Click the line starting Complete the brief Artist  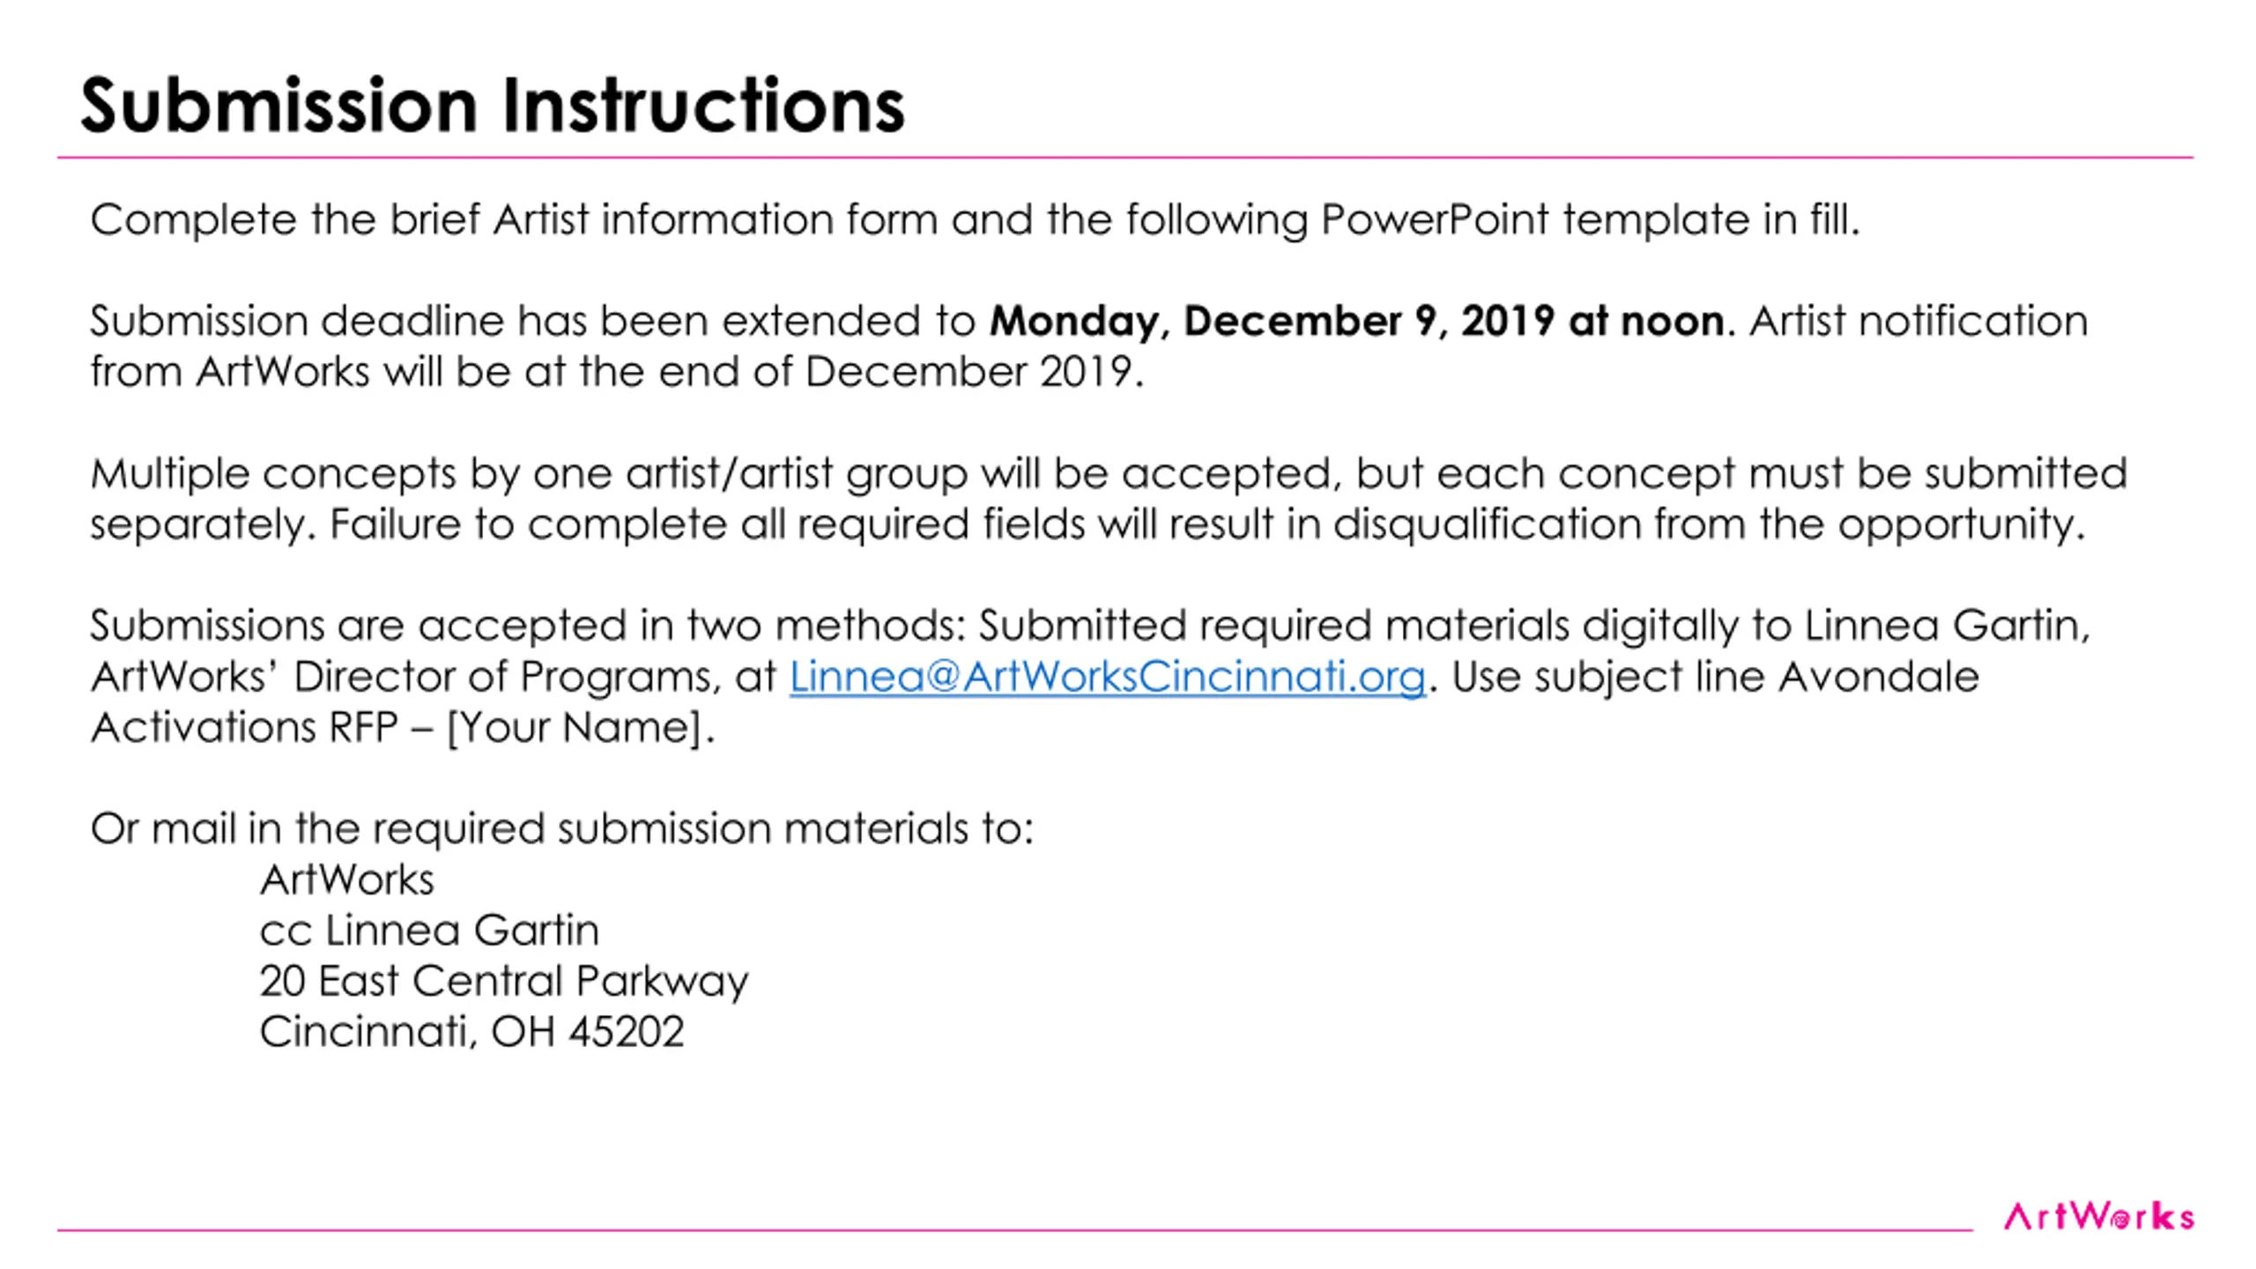[x=975, y=219]
